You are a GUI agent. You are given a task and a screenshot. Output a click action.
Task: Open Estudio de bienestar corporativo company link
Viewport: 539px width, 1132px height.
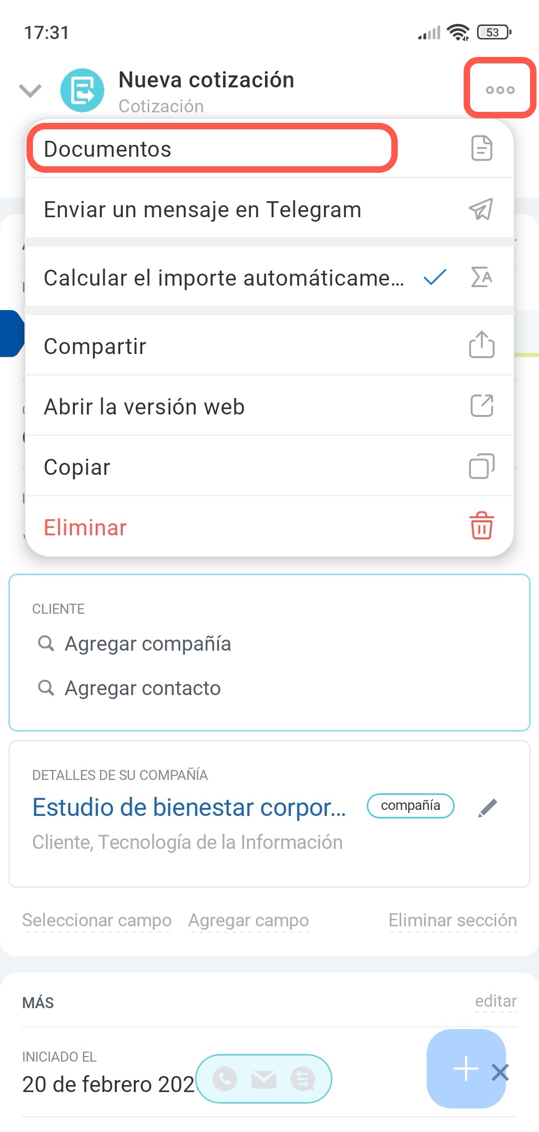189,807
